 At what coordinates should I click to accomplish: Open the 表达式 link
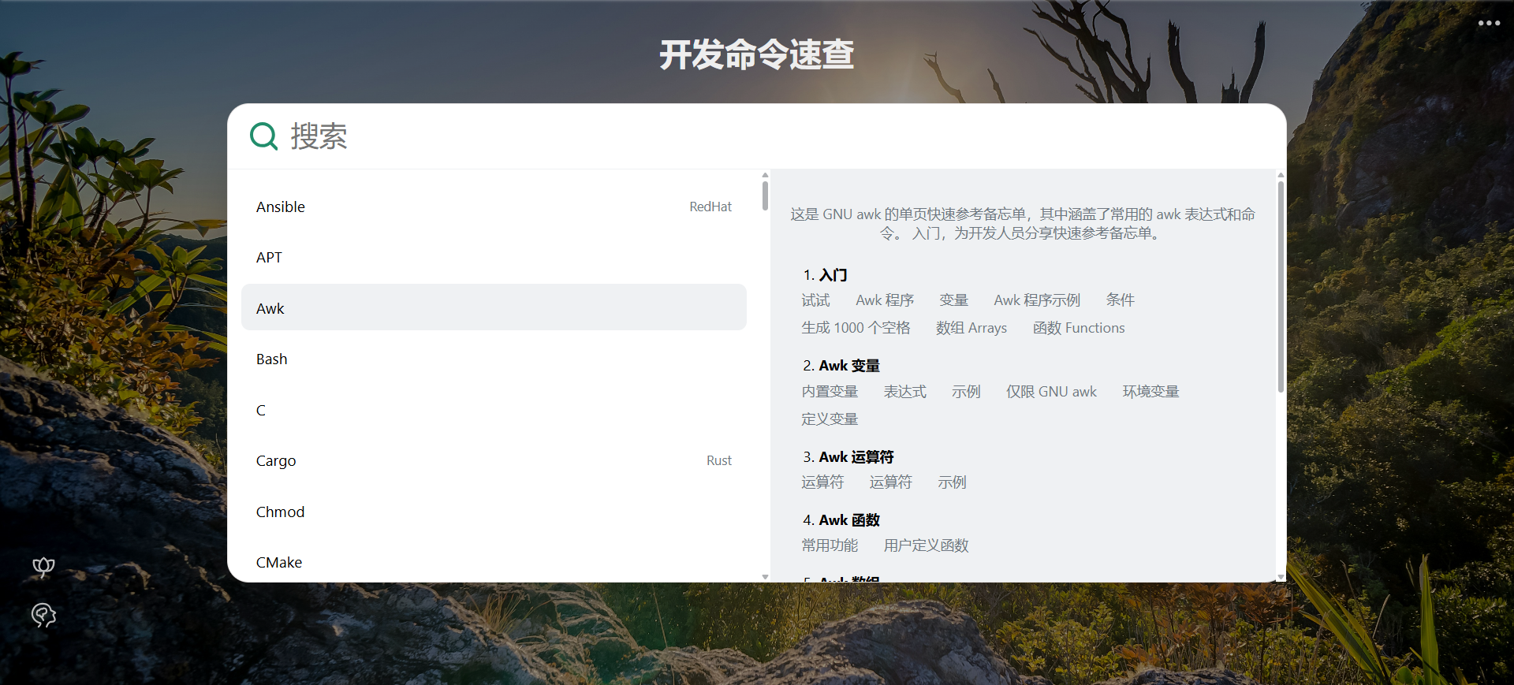click(x=904, y=392)
